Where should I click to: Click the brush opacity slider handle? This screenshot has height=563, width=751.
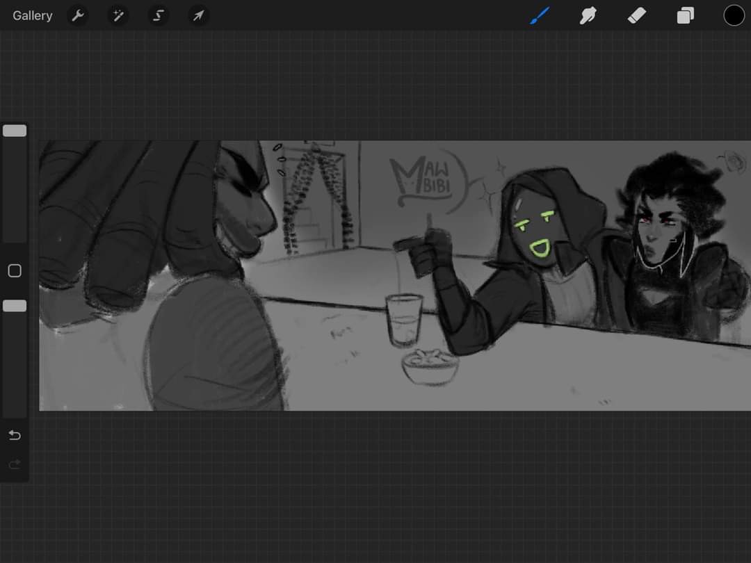[x=15, y=306]
